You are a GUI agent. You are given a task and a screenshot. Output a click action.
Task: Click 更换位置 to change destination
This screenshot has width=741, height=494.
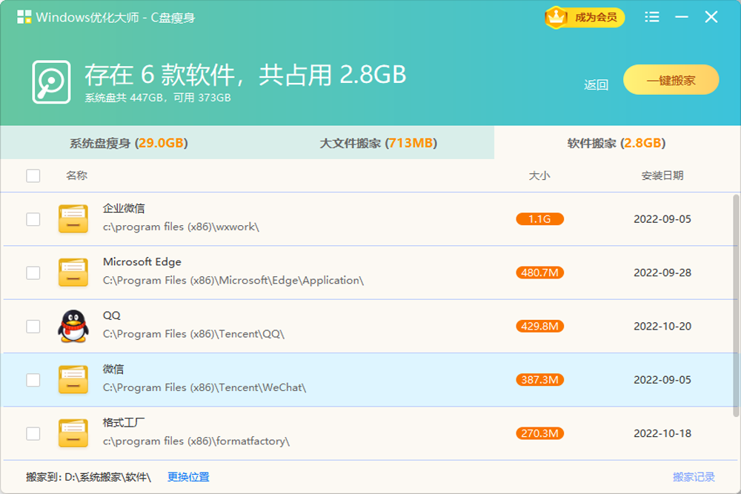point(188,477)
